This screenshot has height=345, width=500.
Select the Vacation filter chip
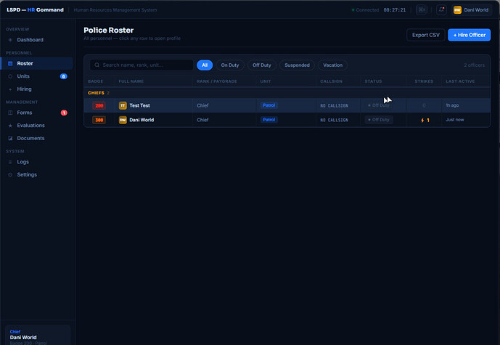point(332,65)
